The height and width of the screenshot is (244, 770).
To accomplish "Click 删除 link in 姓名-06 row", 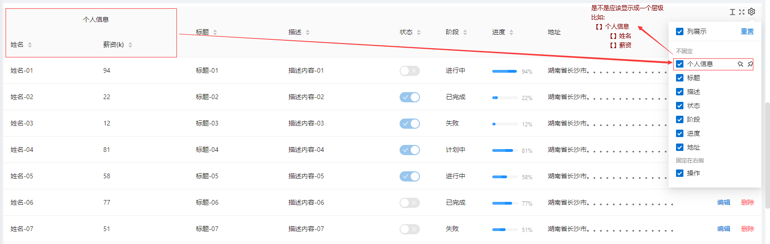I will coord(748,202).
